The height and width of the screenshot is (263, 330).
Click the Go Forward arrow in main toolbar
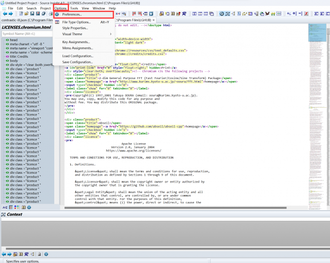(11, 14)
